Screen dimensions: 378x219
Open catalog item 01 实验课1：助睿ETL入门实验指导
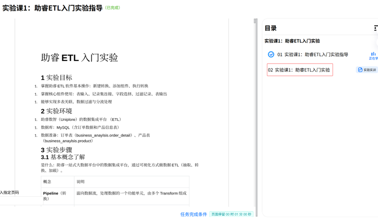[313, 55]
